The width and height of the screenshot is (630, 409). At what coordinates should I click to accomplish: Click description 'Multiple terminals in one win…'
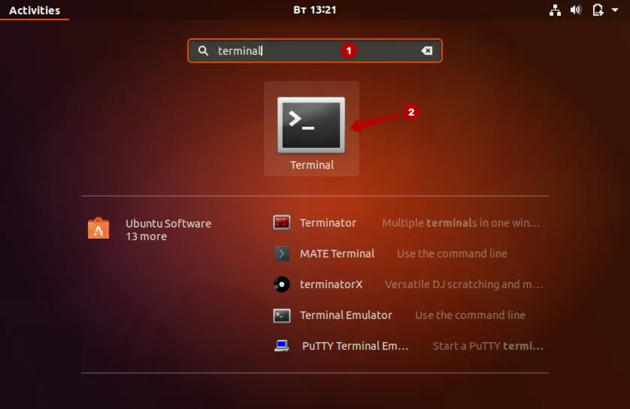[461, 223]
